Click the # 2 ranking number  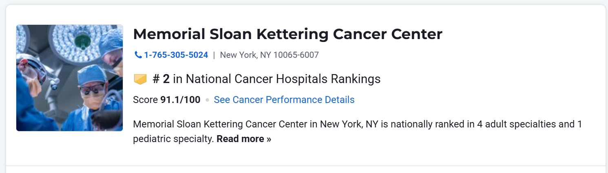(x=161, y=79)
